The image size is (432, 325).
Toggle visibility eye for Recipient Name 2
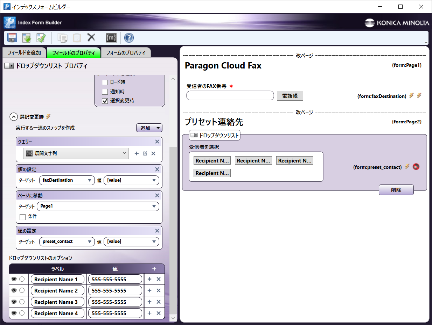click(14, 290)
